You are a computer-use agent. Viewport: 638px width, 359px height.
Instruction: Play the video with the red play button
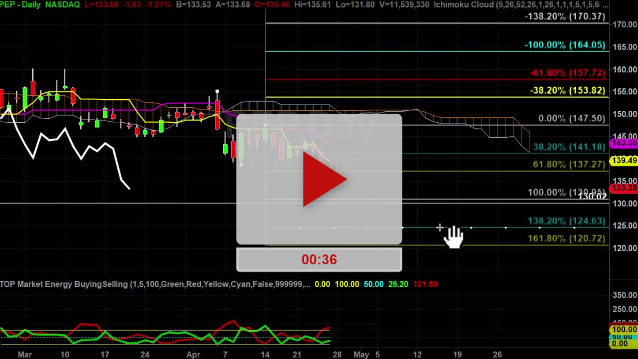(x=324, y=179)
